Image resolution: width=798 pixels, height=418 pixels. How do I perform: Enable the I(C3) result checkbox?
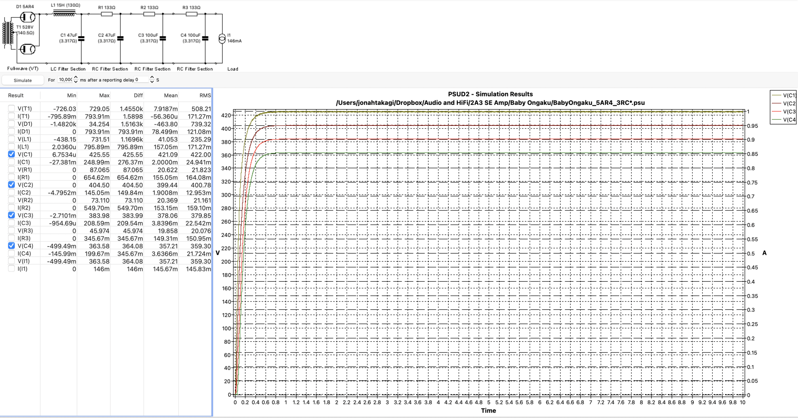(11, 223)
